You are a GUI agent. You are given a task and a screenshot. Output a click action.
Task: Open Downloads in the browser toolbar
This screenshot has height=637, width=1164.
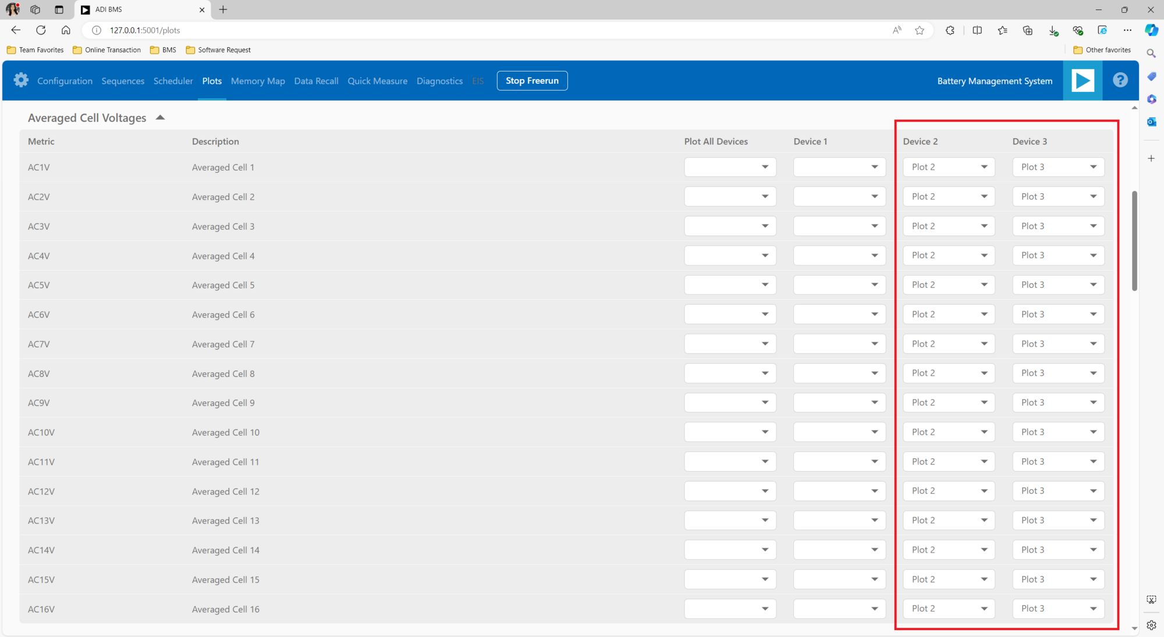(x=1053, y=30)
